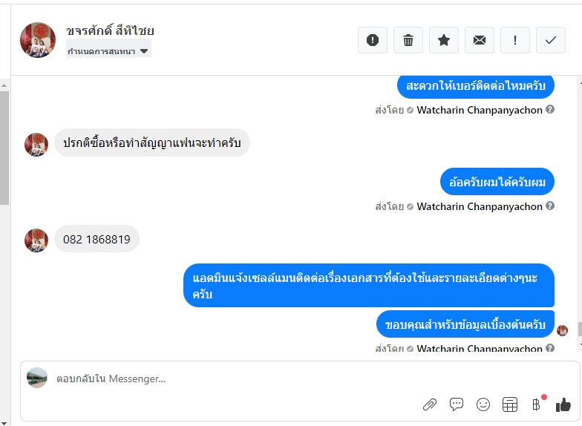Viewport: 582px width, 426px height.
Task: Click the message seen avatar indicator
Action: tap(563, 330)
